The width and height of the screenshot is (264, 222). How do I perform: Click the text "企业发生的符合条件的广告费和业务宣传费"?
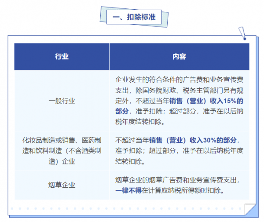click(180, 80)
